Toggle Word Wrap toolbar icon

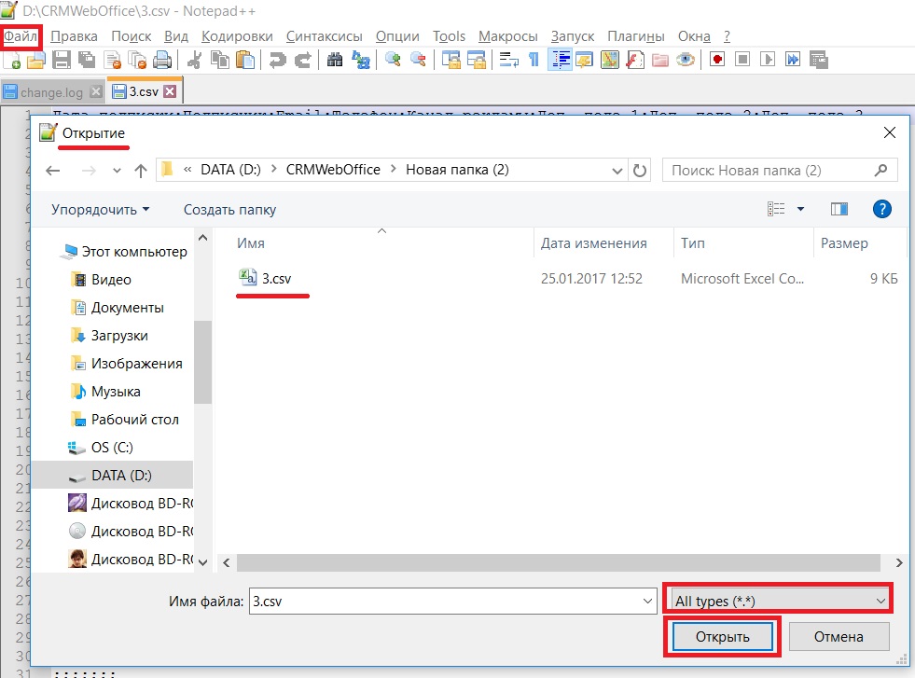tap(508, 60)
